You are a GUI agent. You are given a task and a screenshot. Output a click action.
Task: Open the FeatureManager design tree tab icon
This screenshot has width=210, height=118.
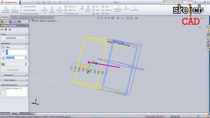(2, 22)
